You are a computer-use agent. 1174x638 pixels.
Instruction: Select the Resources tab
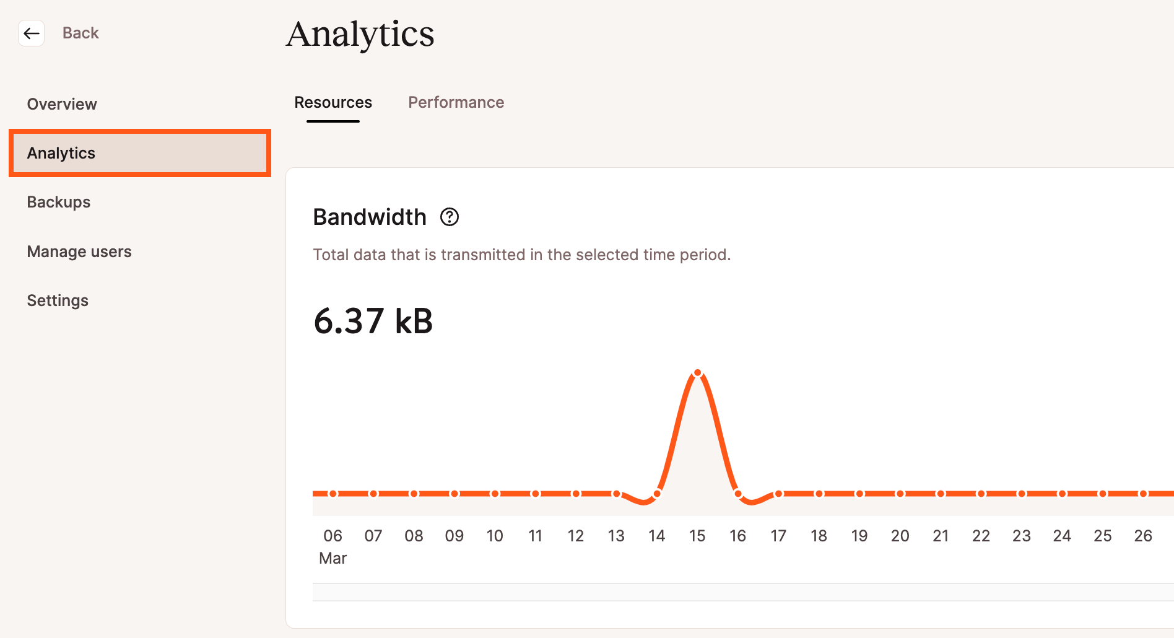click(x=333, y=102)
